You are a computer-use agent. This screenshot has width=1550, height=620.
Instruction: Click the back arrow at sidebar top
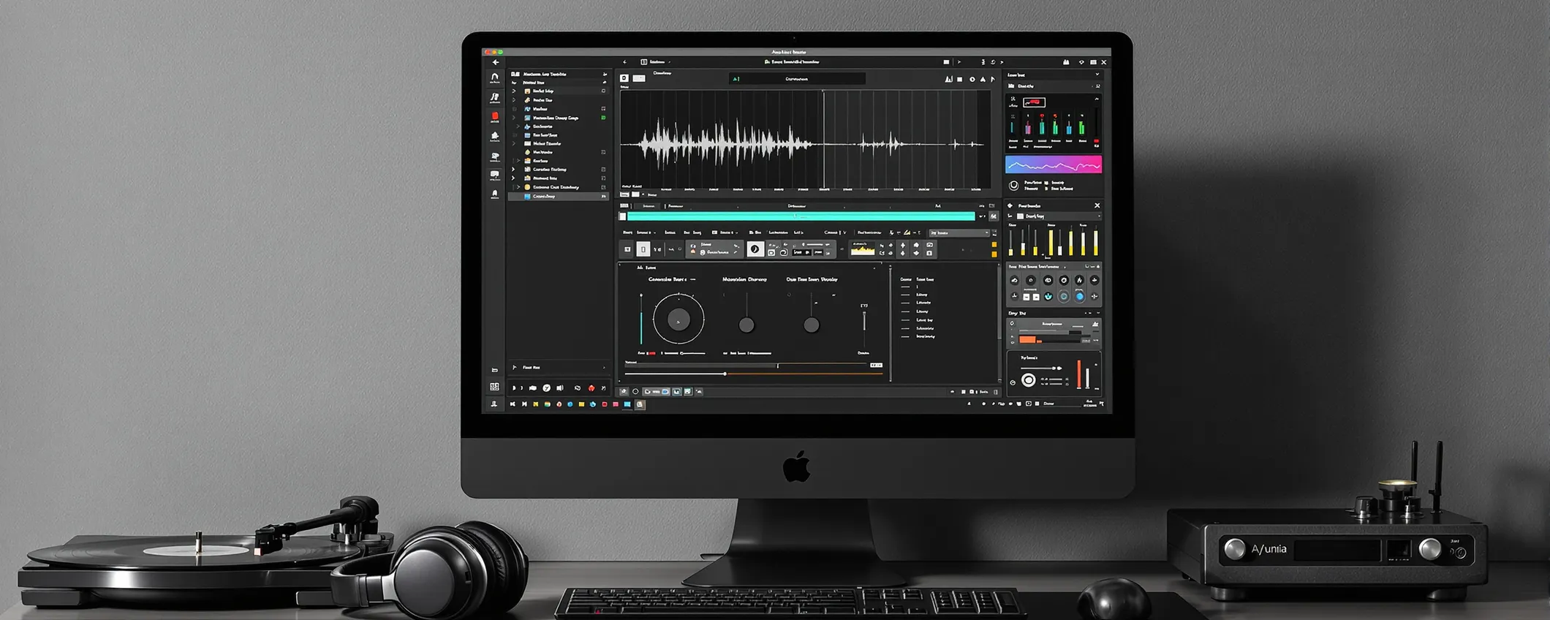[496, 63]
